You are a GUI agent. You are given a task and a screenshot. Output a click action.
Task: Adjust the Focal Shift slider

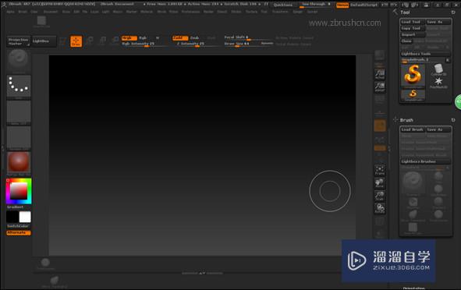click(x=248, y=37)
